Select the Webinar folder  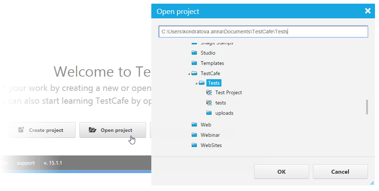pos(210,135)
